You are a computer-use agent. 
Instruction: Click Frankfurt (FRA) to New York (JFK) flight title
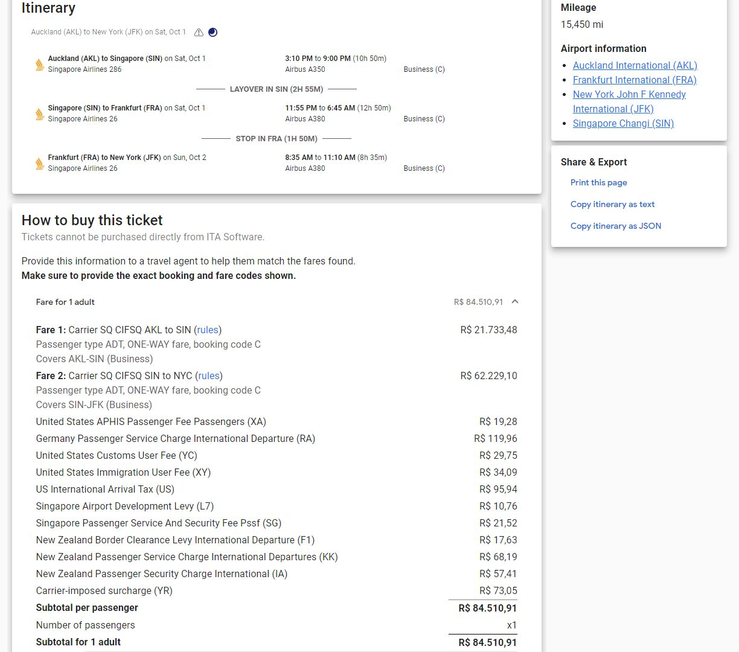click(104, 158)
